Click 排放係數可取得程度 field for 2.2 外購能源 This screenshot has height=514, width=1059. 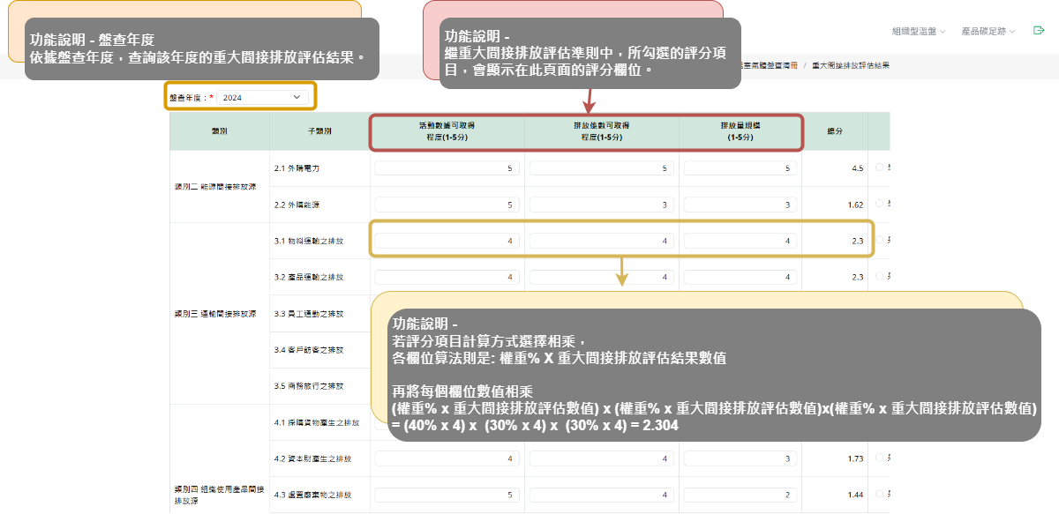601,205
